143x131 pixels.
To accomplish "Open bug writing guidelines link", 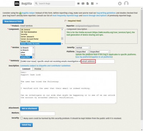I will [106, 13].
